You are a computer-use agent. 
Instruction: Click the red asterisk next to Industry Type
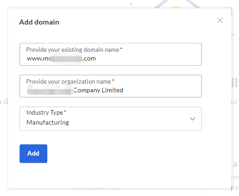[x=65, y=111]
